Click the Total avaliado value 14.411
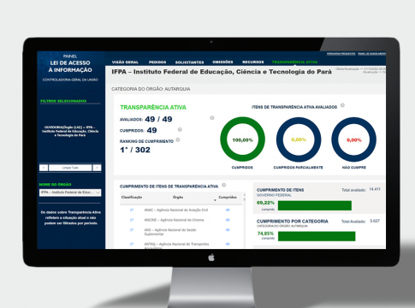 click(x=375, y=189)
